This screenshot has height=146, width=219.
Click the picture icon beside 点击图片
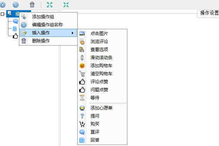click(82, 33)
